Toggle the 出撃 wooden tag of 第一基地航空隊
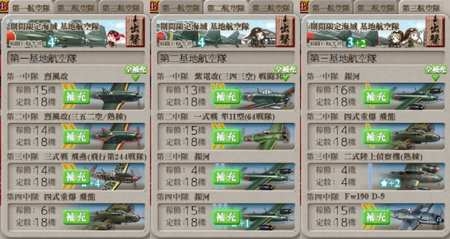Viewport: 450px width, 239px height. (135, 32)
